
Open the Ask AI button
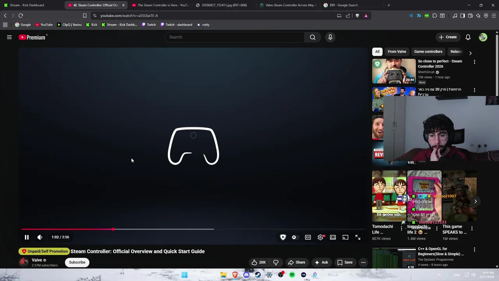321,262
